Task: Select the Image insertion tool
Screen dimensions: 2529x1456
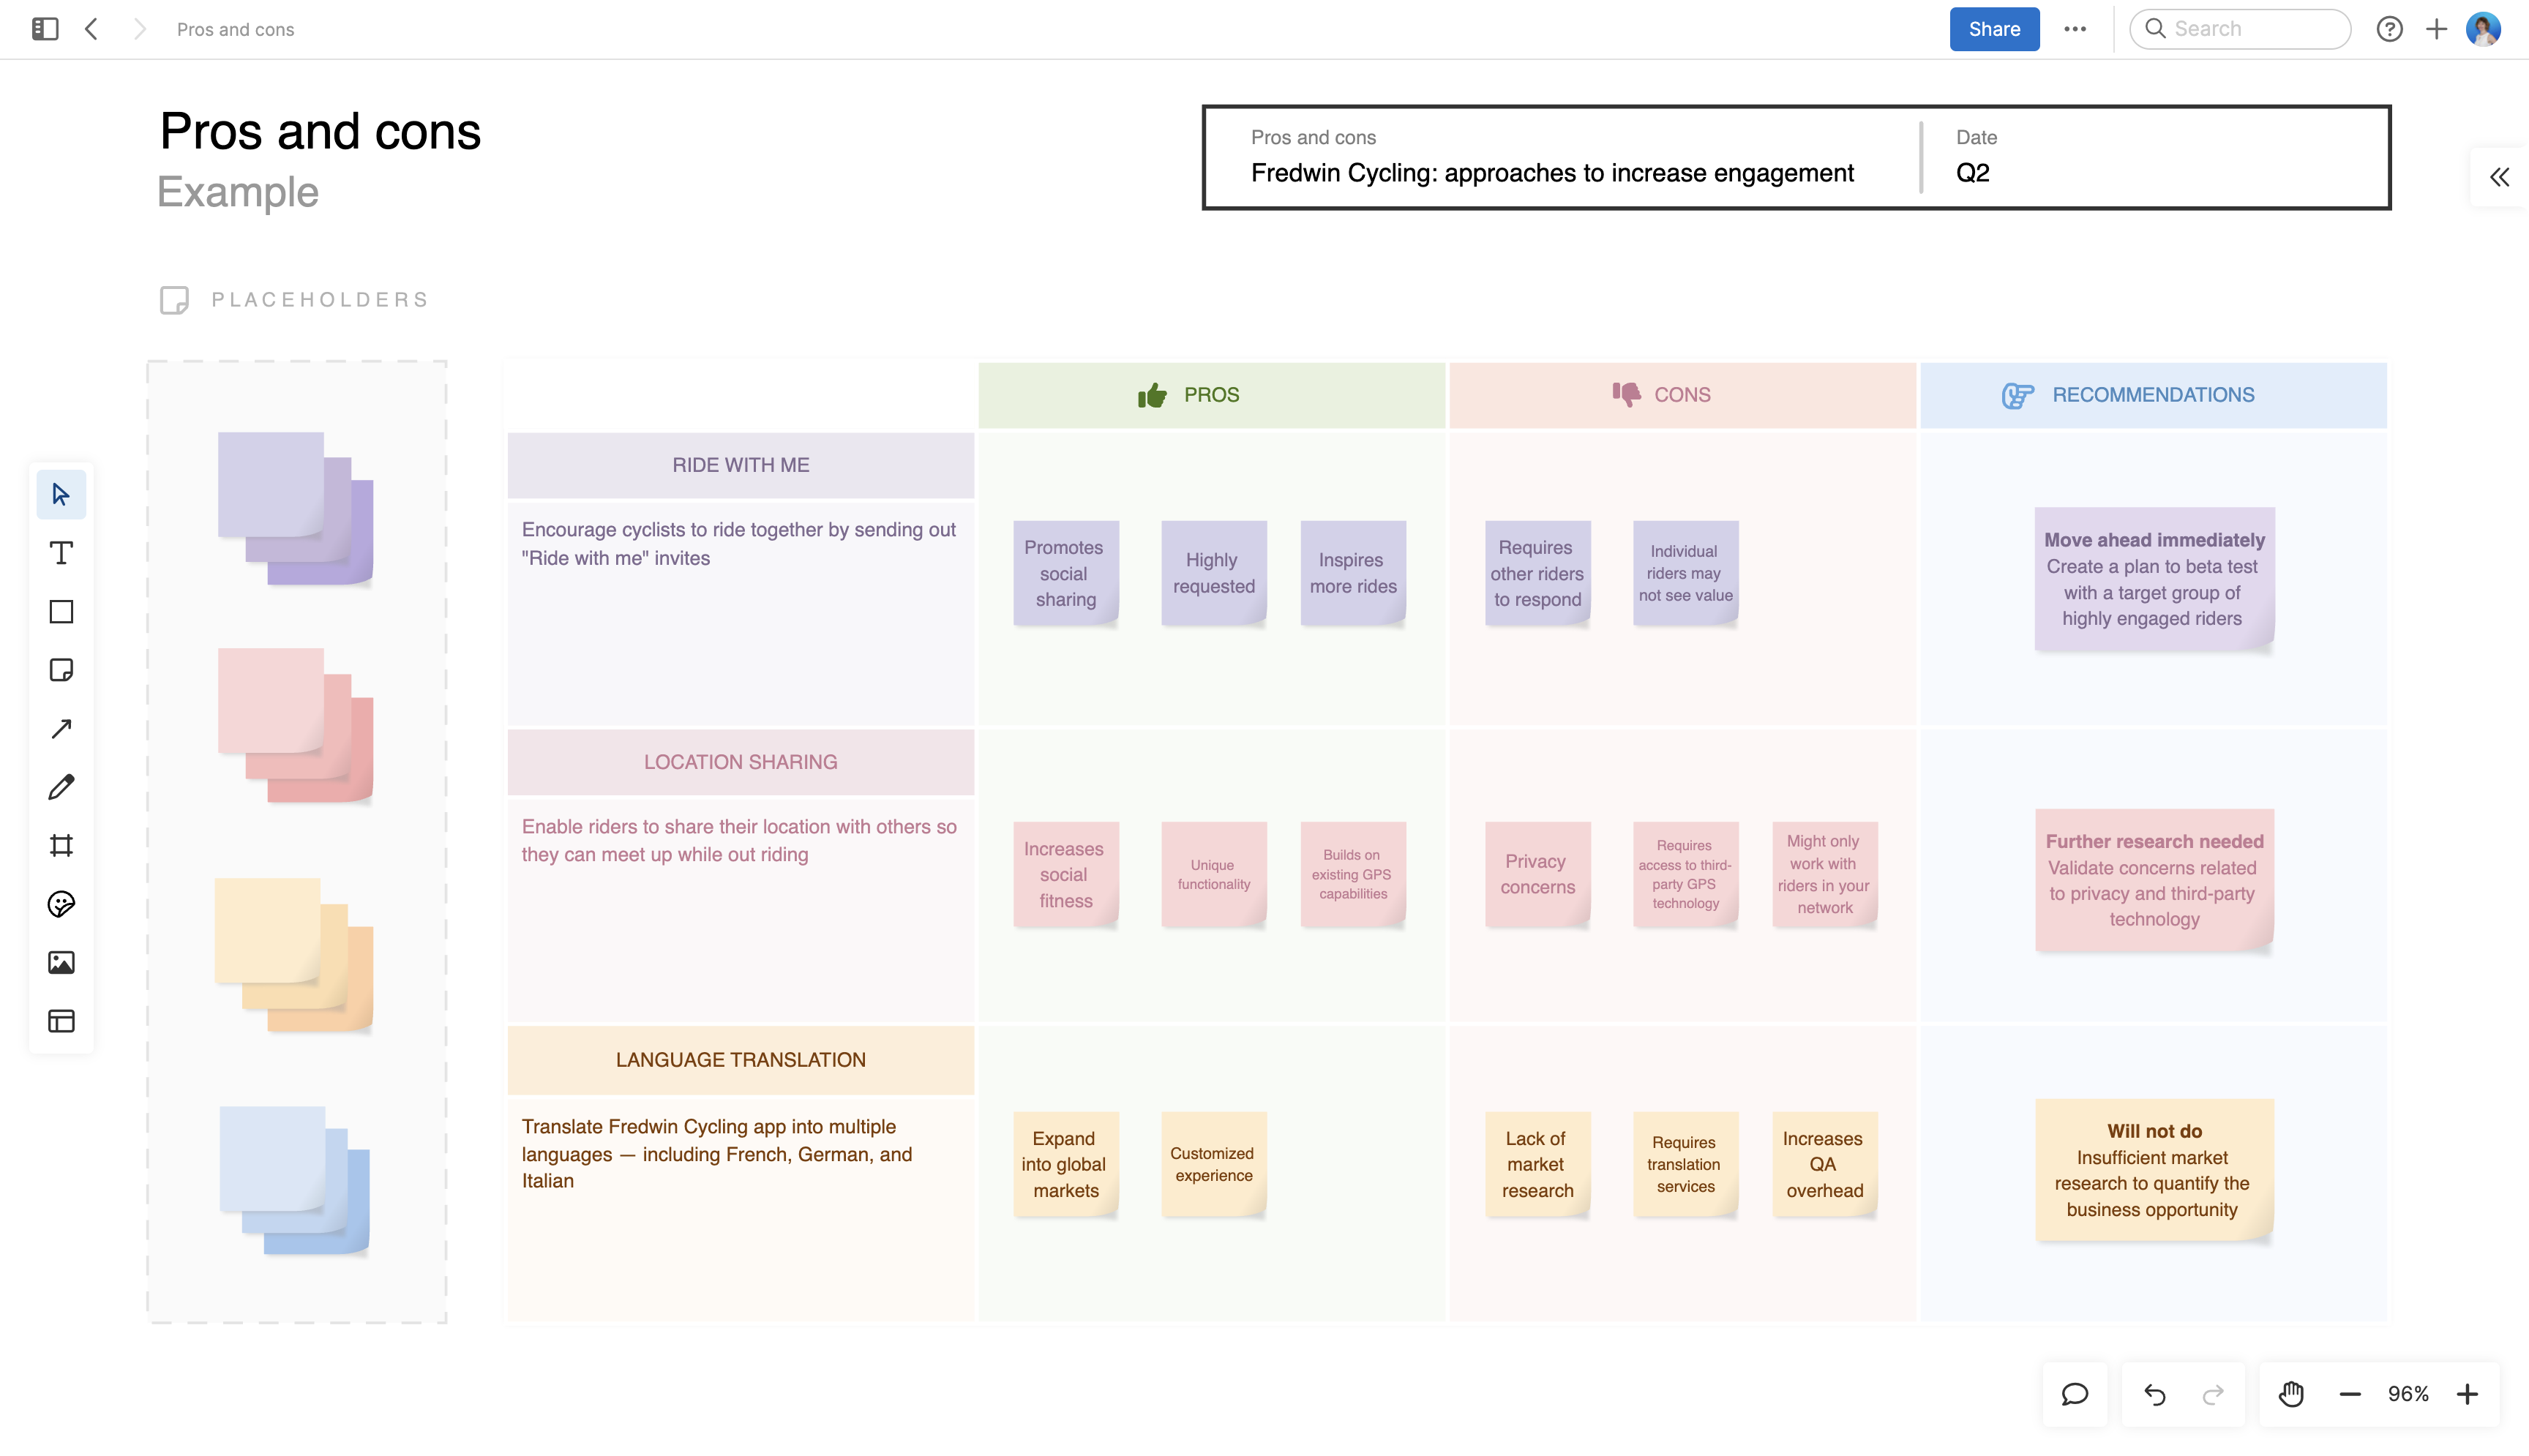Action: pyautogui.click(x=61, y=962)
